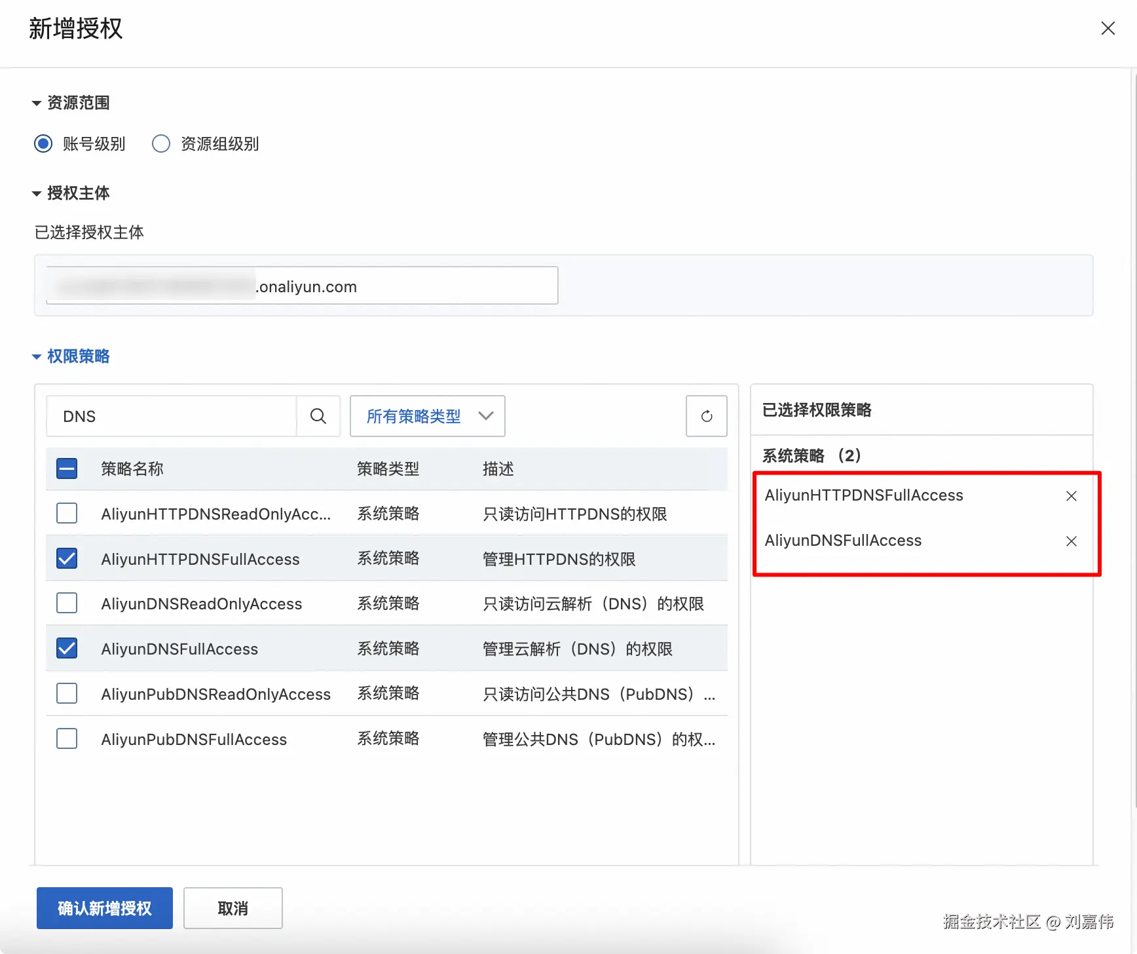Click description 管理云解析（DNS）的权限
The width and height of the screenshot is (1137, 954).
pyautogui.click(x=578, y=649)
